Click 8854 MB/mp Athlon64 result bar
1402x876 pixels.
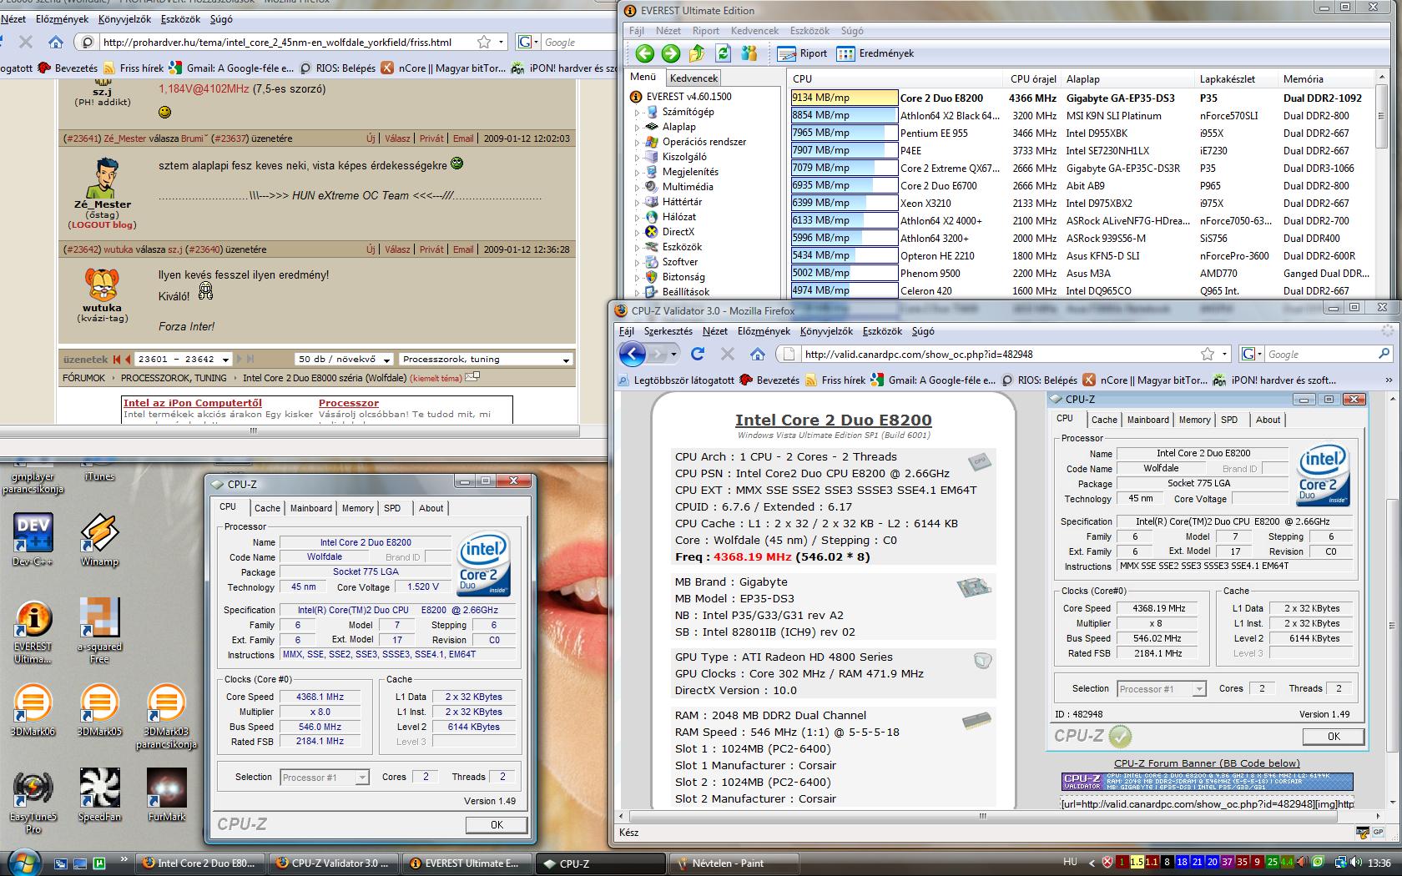pyautogui.click(x=845, y=115)
